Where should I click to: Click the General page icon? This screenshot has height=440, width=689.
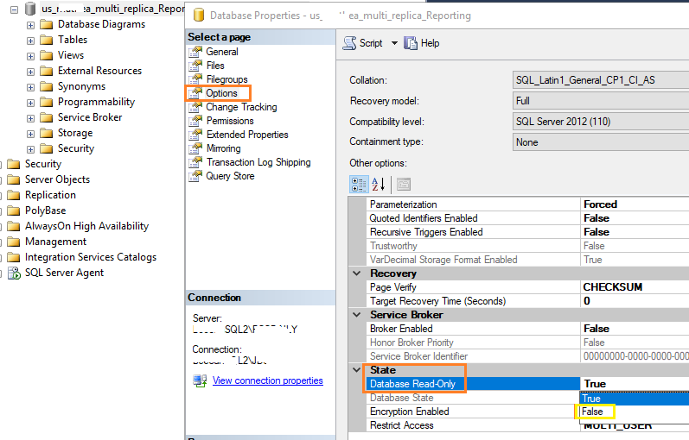pyautogui.click(x=195, y=52)
